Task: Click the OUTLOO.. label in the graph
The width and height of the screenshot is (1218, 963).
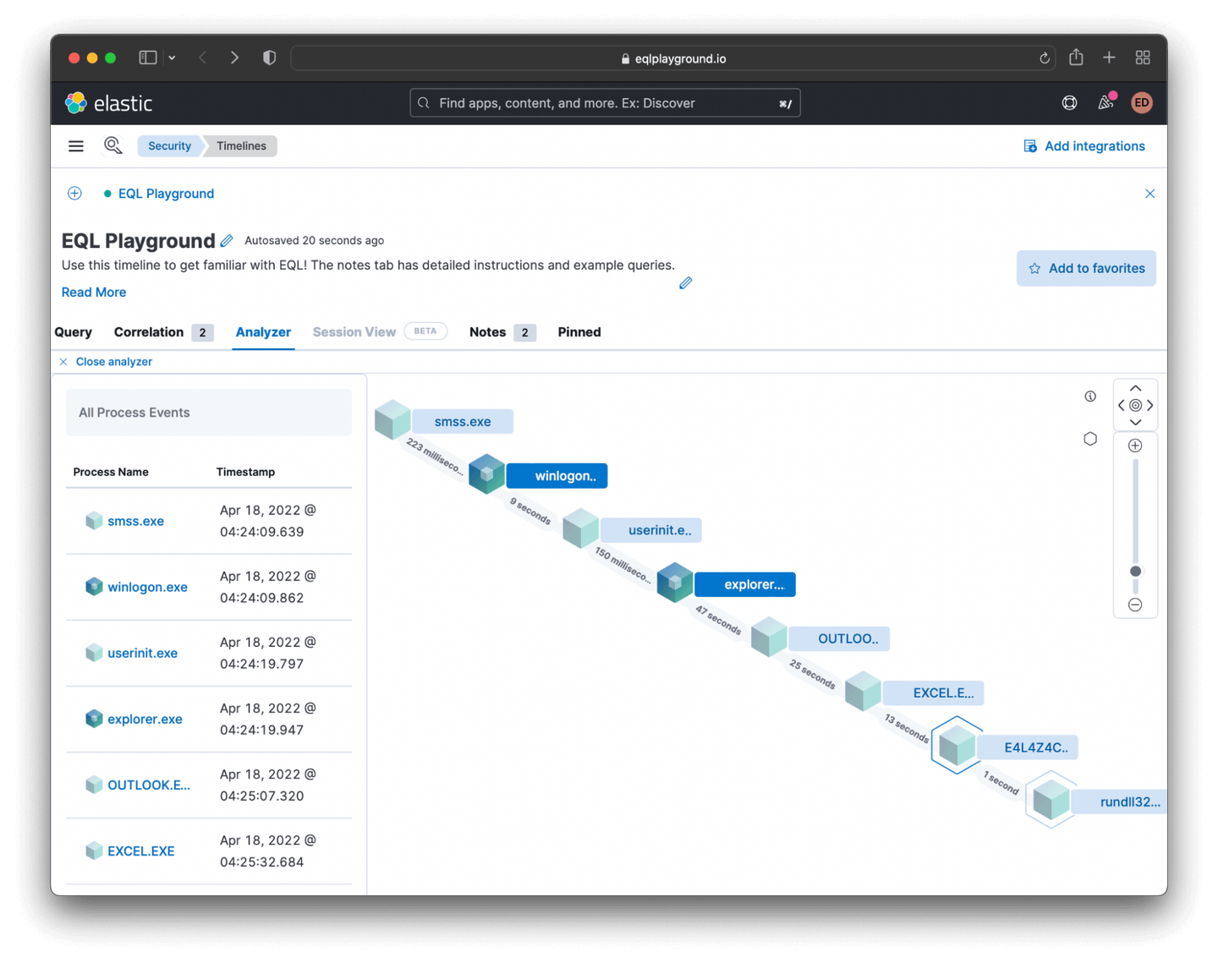Action: tap(839, 638)
